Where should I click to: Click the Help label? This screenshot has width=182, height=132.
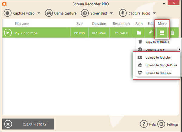(152, 124)
